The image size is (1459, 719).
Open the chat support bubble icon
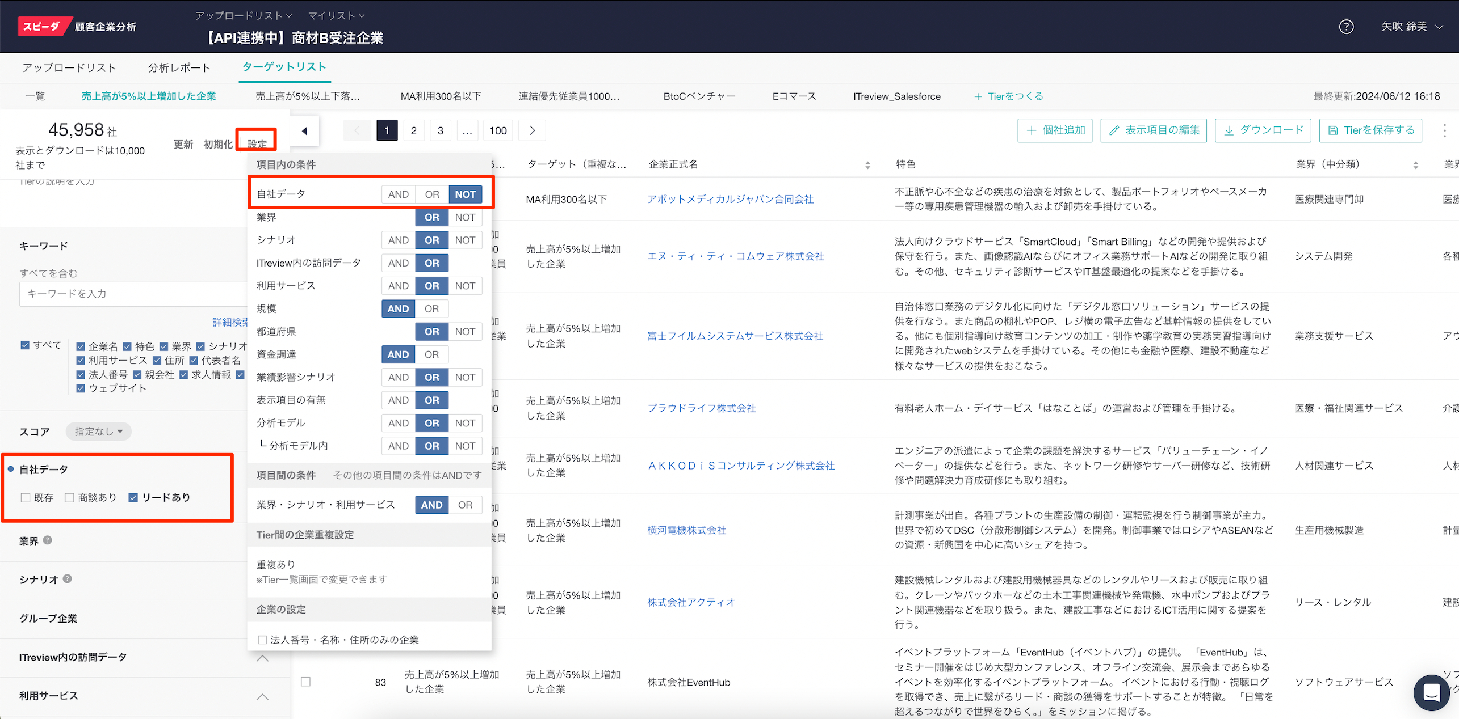tap(1431, 692)
